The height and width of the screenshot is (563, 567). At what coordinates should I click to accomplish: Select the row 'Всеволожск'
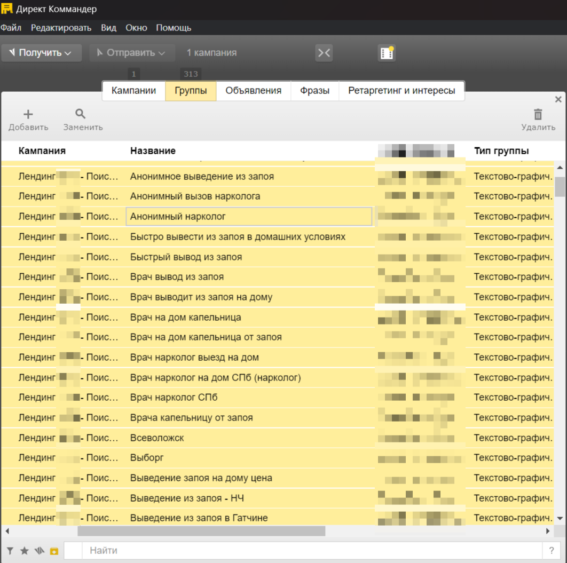pos(278,438)
